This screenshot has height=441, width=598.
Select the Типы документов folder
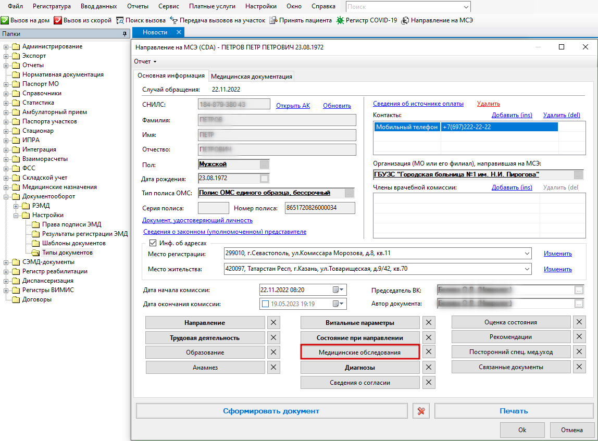tap(67, 253)
